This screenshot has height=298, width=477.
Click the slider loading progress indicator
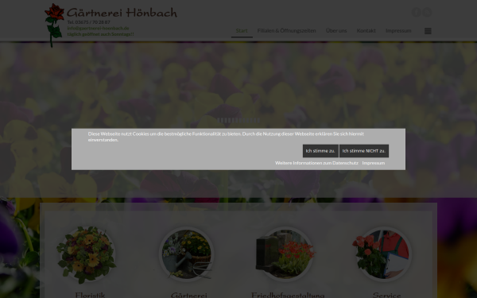[x=238, y=121]
